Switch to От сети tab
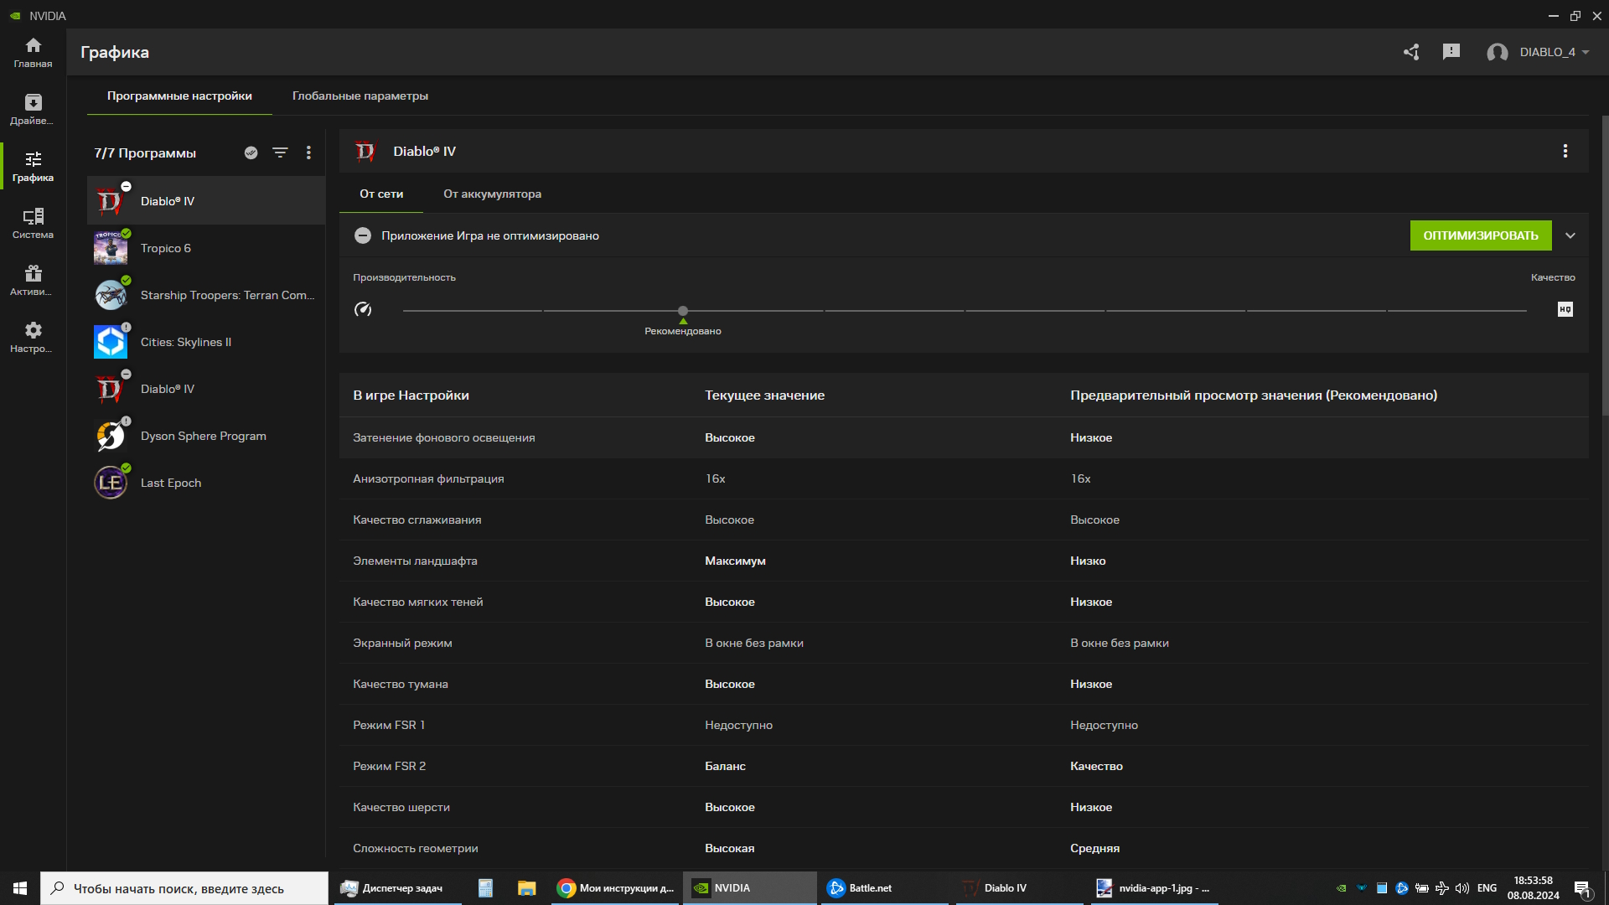 [381, 194]
